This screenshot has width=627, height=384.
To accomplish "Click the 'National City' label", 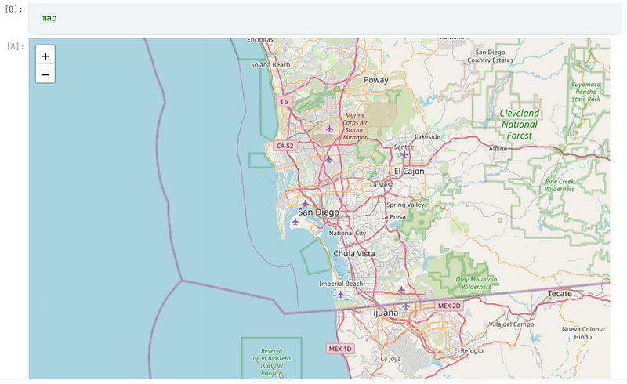I will pos(347,233).
